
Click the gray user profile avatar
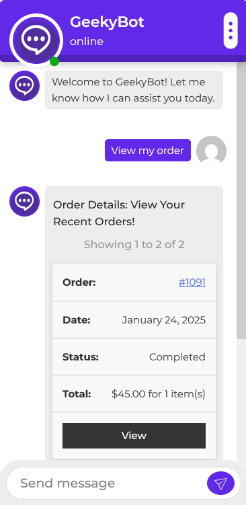[x=211, y=151]
